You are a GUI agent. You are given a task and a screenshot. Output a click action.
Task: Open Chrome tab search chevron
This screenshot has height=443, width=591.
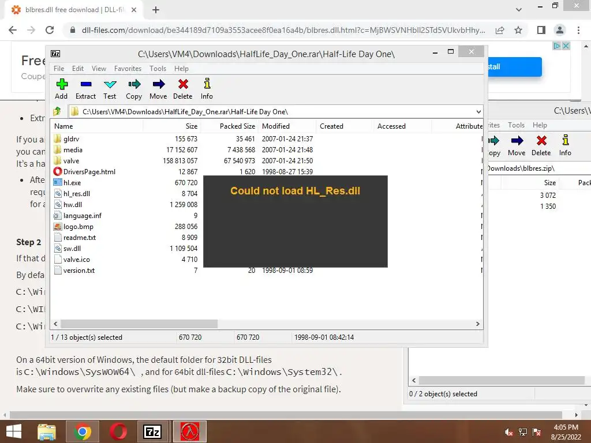[519, 10]
